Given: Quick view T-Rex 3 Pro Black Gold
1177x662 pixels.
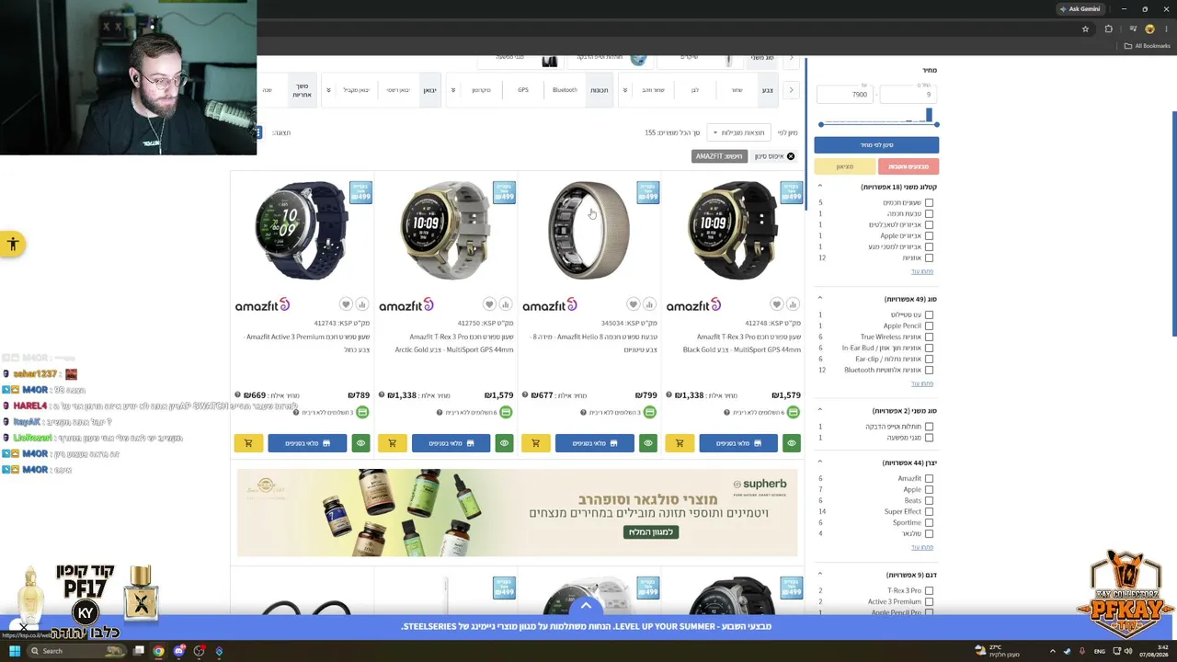Looking at the screenshot, I should (x=792, y=443).
